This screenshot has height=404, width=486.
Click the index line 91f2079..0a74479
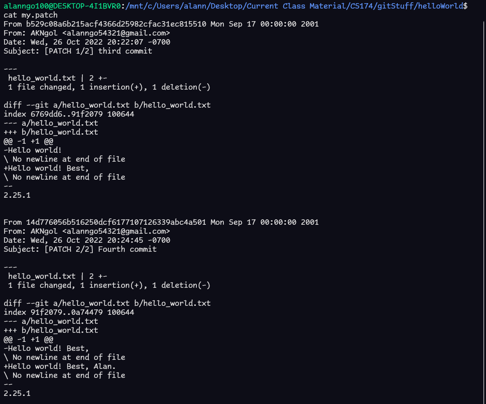[x=69, y=312]
